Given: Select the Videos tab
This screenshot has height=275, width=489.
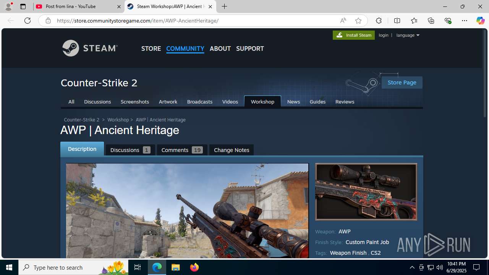Looking at the screenshot, I should (230, 102).
